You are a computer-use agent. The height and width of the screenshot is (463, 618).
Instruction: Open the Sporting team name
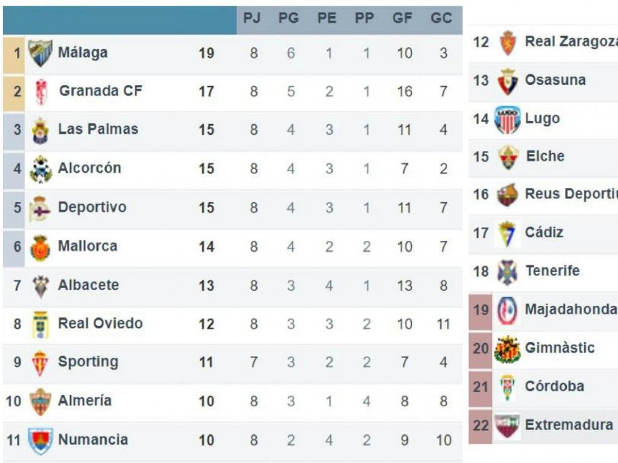coord(88,362)
